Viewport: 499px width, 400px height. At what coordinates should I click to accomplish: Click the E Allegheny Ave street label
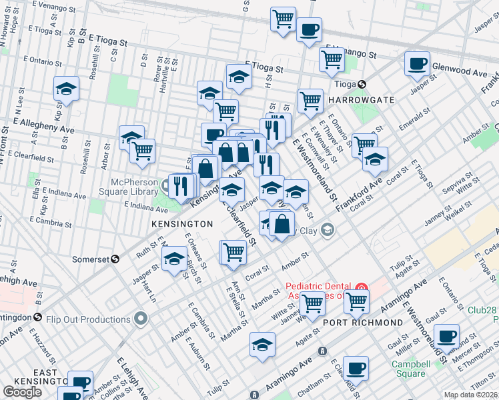pos(44,126)
